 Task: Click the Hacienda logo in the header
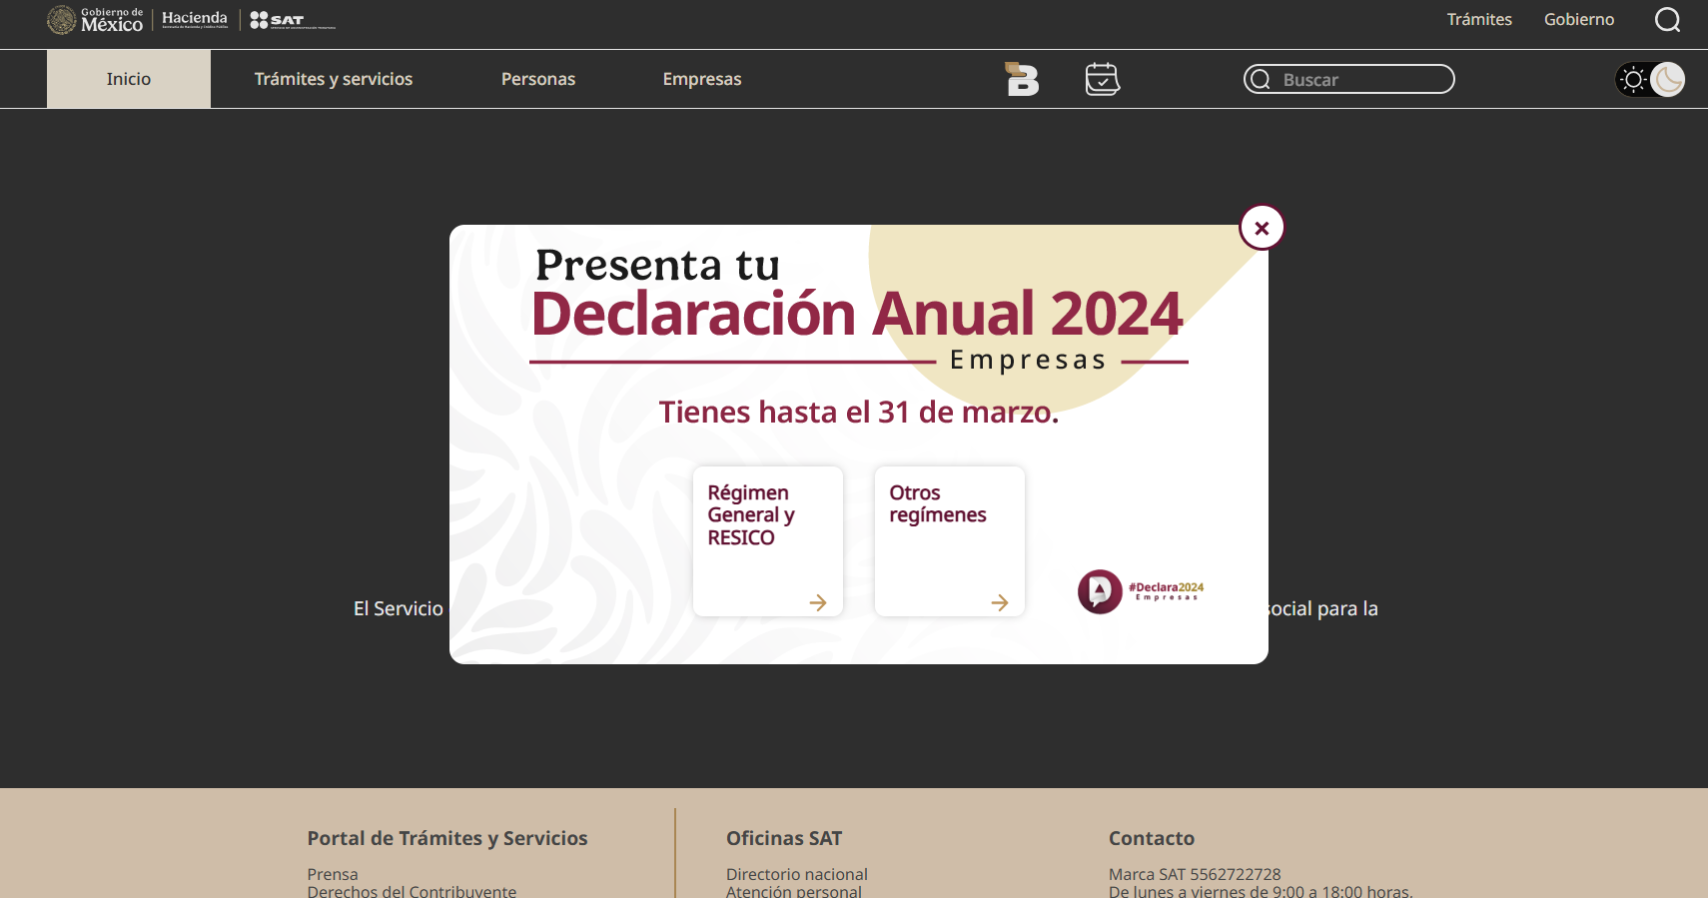[x=195, y=19]
